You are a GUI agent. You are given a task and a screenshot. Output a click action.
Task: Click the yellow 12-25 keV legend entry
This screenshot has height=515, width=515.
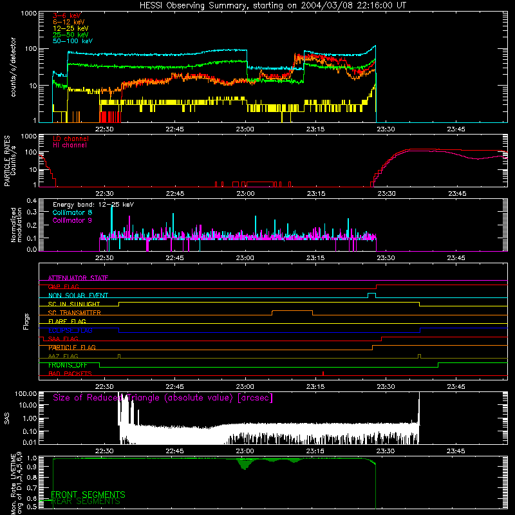pyautogui.click(x=71, y=28)
